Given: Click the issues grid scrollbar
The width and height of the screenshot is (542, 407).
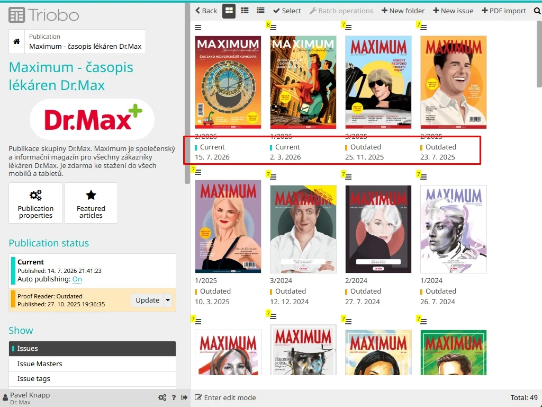Looking at the screenshot, I should tap(539, 54).
